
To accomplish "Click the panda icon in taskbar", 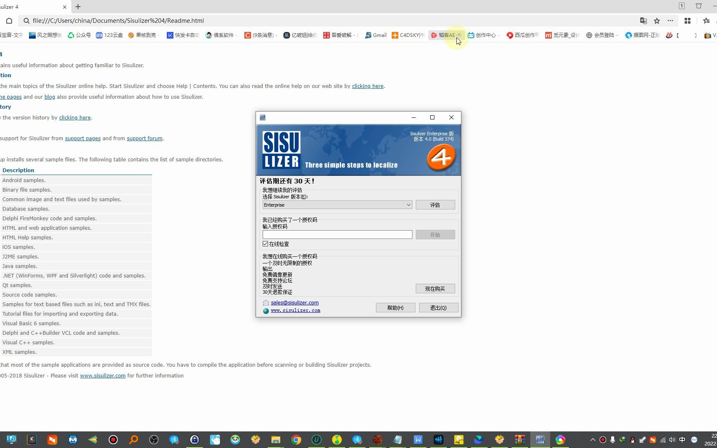I will click(235, 440).
